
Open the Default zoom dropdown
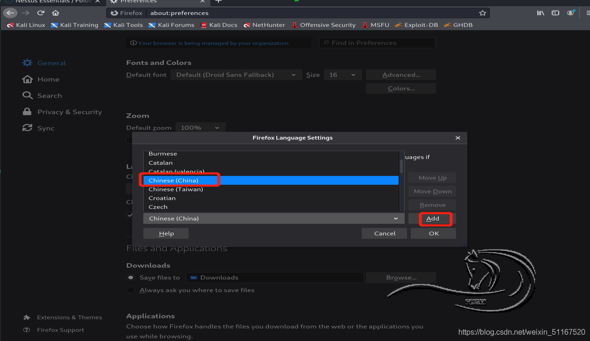200,127
